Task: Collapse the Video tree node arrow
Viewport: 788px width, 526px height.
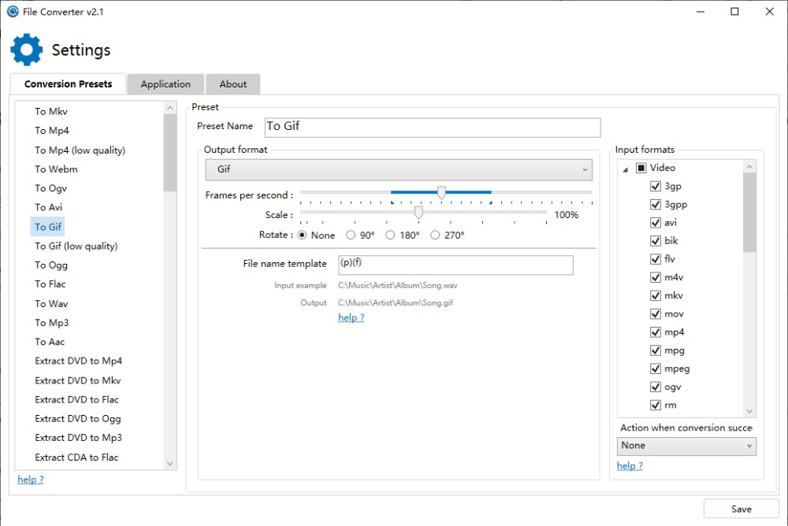Action: pos(625,169)
